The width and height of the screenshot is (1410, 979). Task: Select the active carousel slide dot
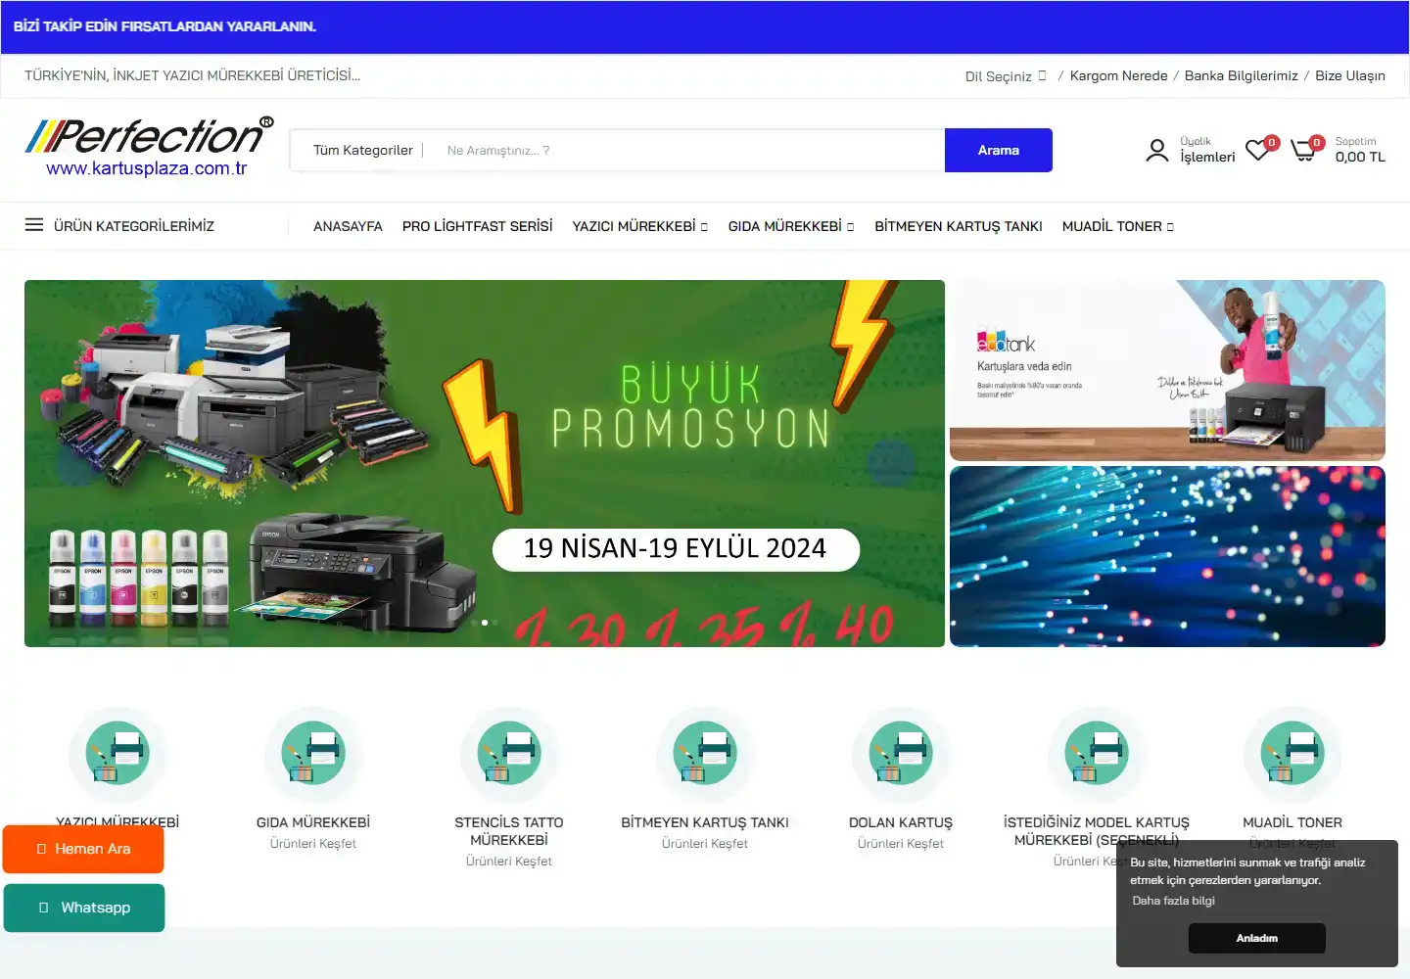point(485,623)
